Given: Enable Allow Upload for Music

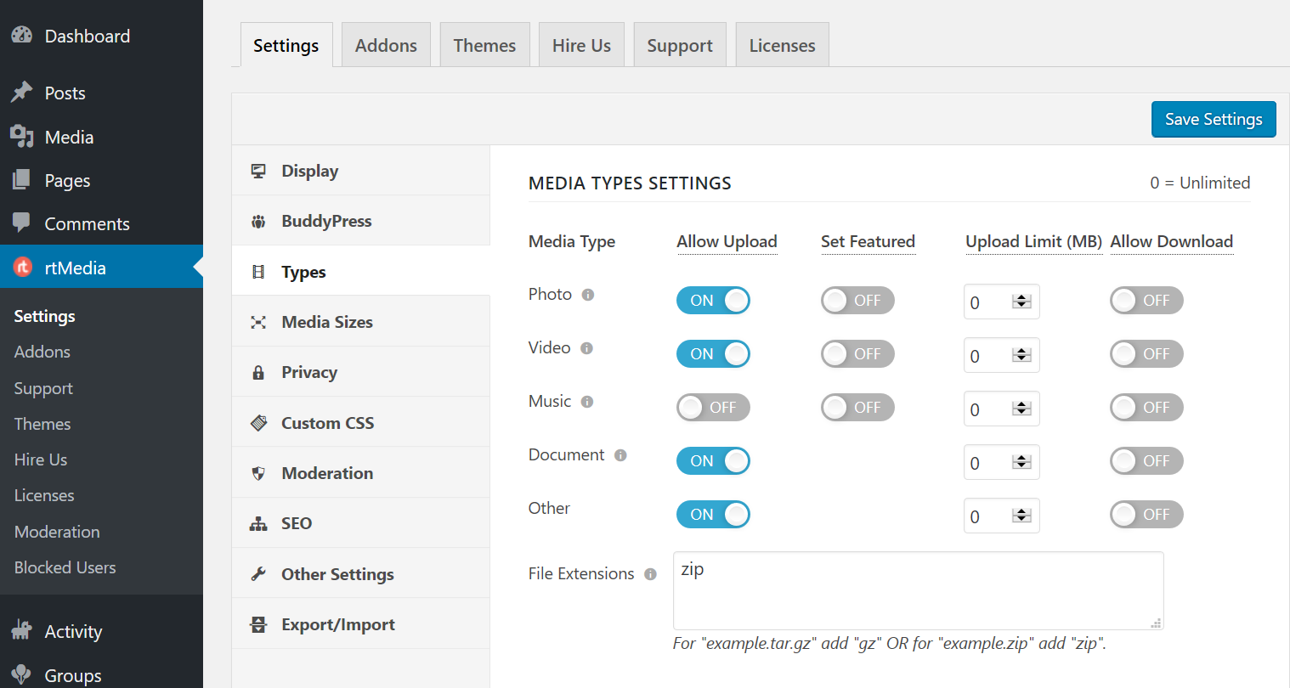Looking at the screenshot, I should pos(713,407).
